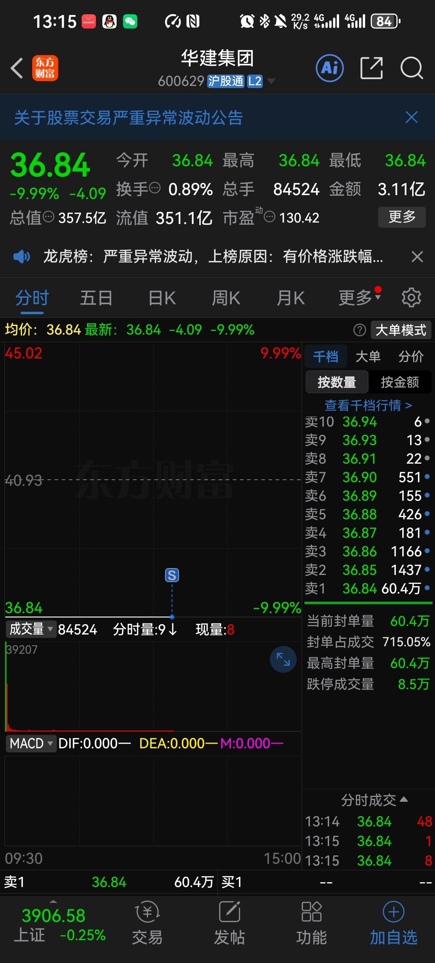Tap the Huawei status bar notification icon
This screenshot has width=435, height=963.
click(88, 21)
